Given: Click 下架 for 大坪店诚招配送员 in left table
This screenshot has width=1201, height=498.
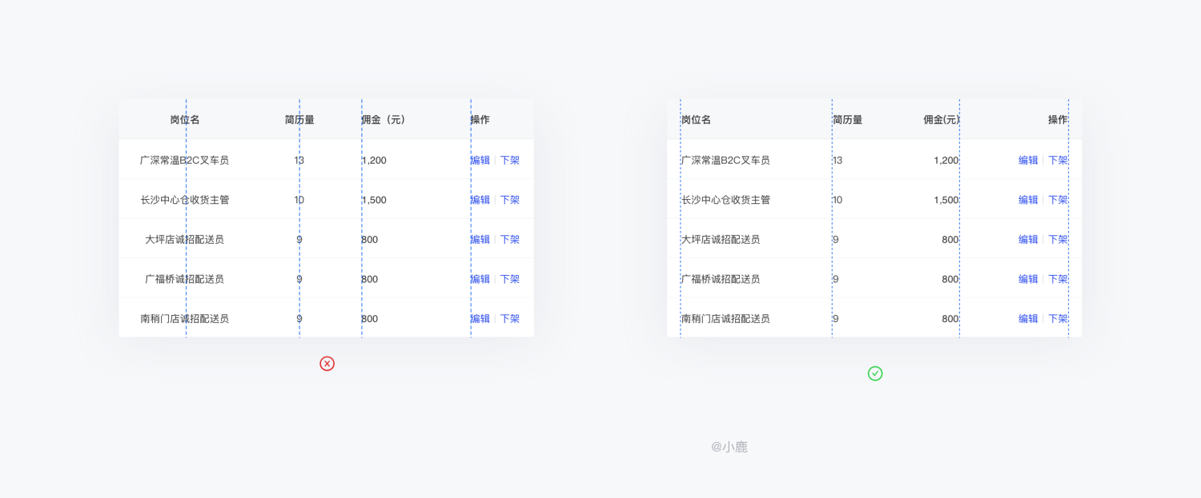Looking at the screenshot, I should [x=510, y=239].
